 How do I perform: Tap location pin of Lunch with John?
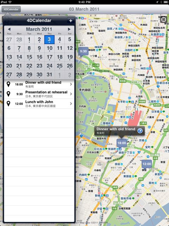coord(8,103)
